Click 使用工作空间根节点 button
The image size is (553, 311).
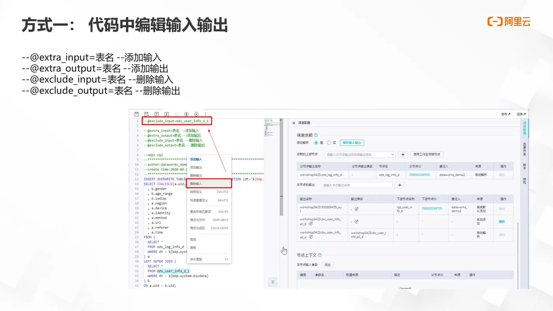tap(427, 154)
